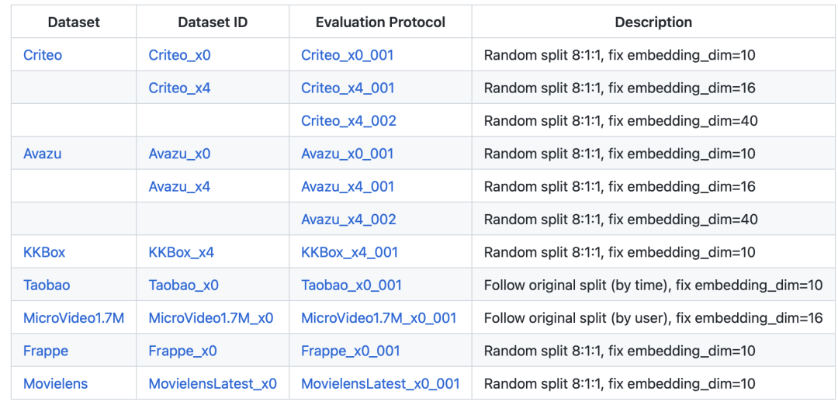This screenshot has width=838, height=405.
Task: Click the Avazu_x4_002 protocol link
Action: pos(348,220)
